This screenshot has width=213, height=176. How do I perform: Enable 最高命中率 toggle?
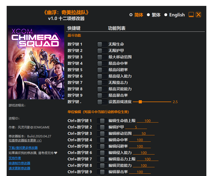pos(102,63)
